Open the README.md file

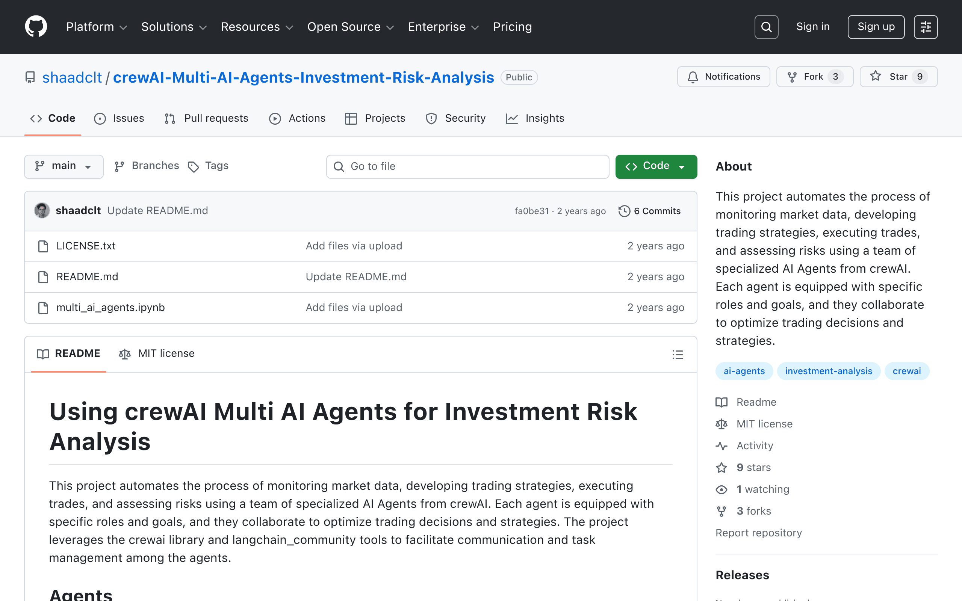tap(88, 277)
